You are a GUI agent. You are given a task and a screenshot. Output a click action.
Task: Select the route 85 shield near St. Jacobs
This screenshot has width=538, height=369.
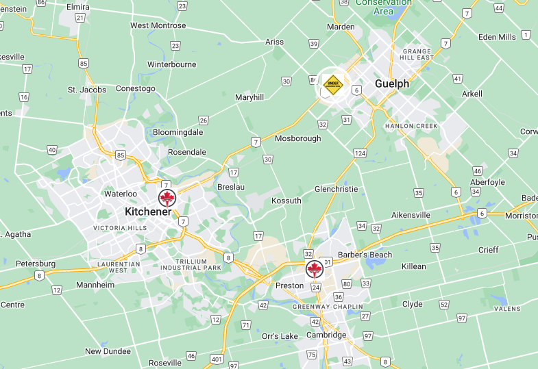pyautogui.click(x=84, y=64)
